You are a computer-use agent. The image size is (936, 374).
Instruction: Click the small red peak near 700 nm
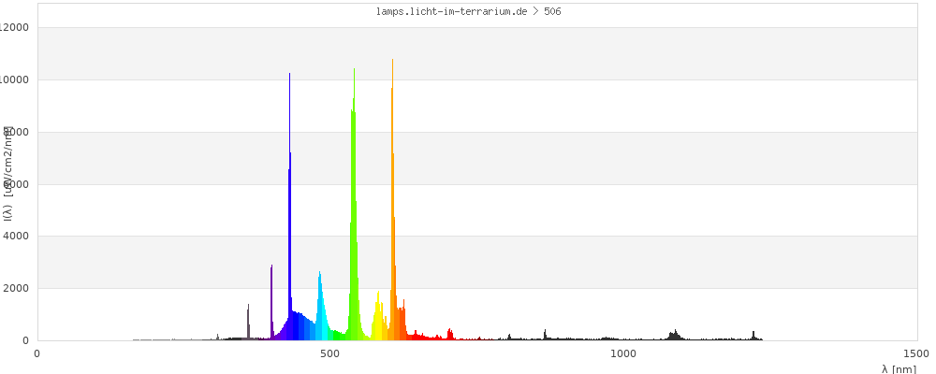pos(449,334)
